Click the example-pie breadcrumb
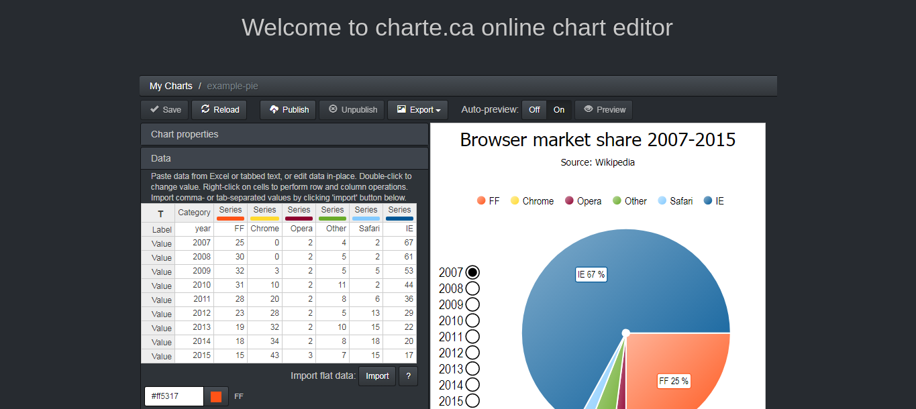 pyautogui.click(x=232, y=86)
